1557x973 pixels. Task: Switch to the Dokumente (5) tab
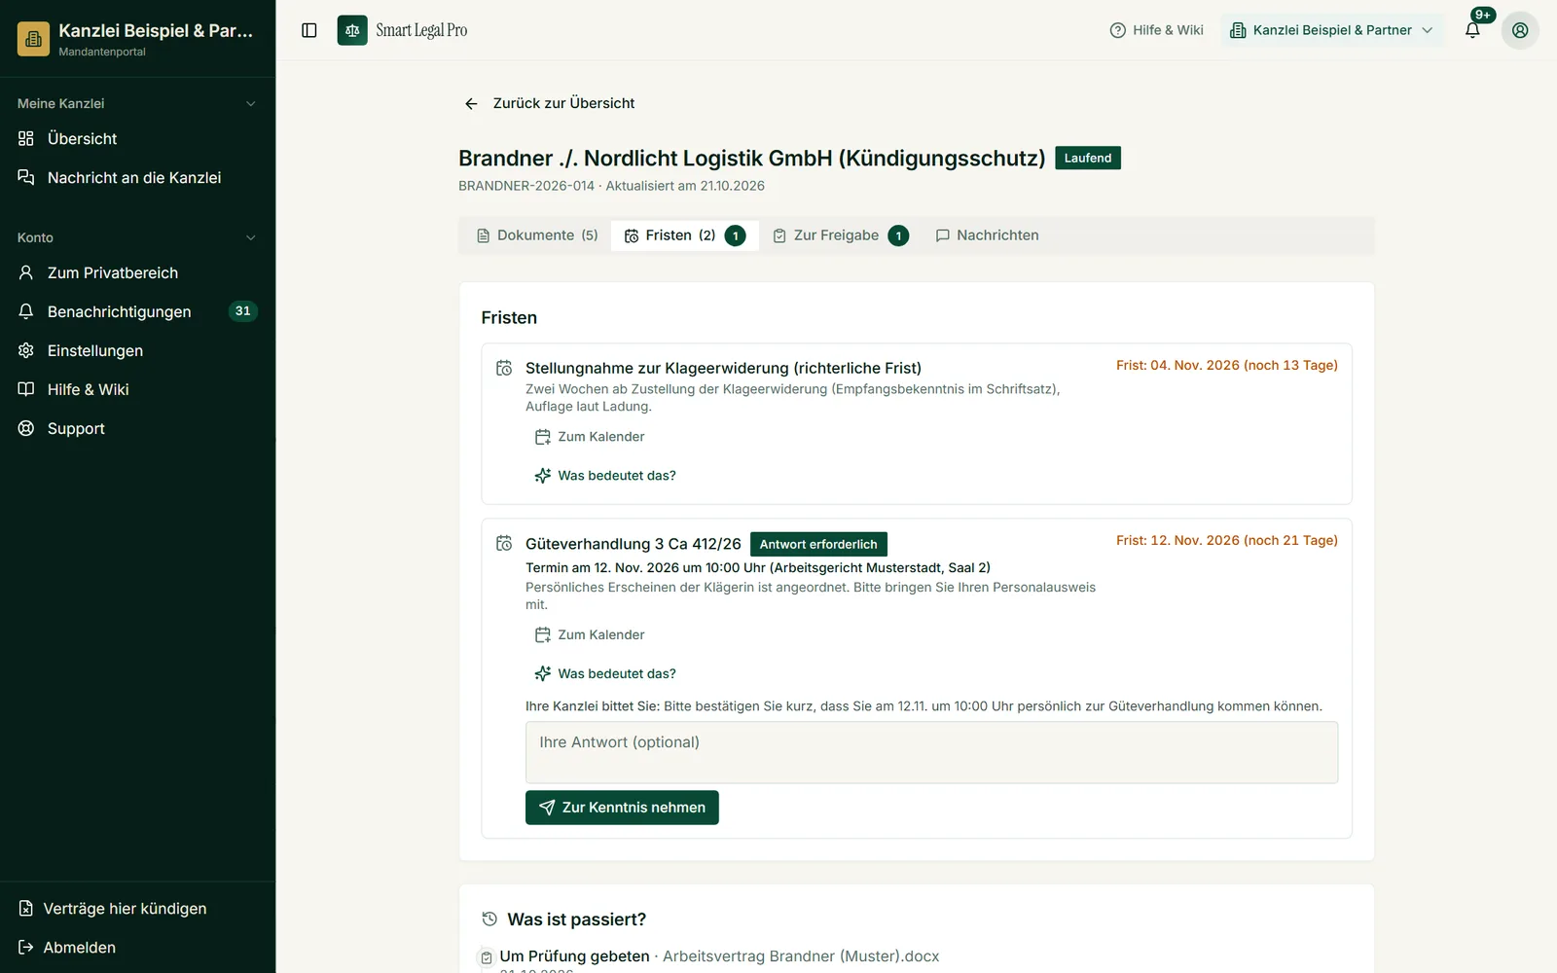point(537,235)
